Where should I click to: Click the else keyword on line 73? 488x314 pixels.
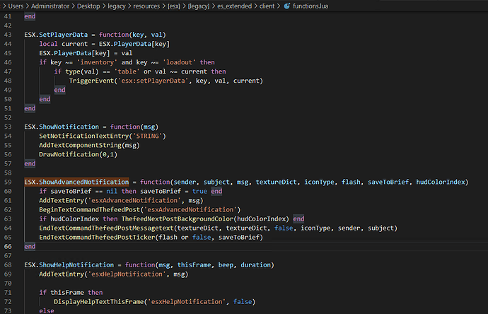click(47, 310)
